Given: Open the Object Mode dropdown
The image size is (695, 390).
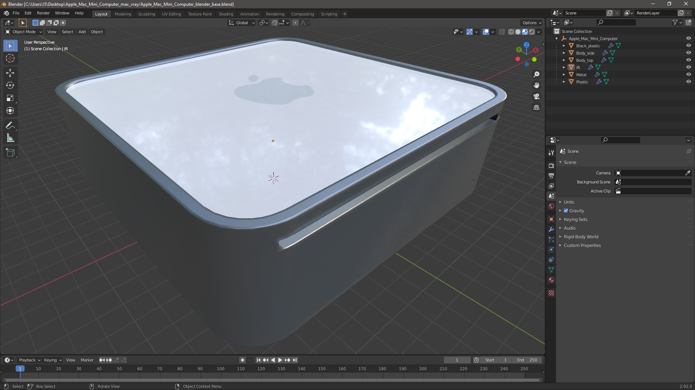Looking at the screenshot, I should click(x=24, y=32).
